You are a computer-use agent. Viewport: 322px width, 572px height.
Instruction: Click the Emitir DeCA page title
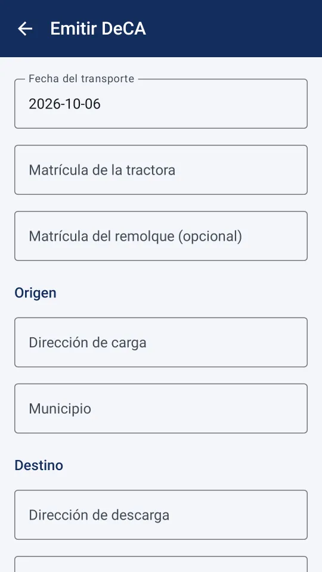click(x=98, y=29)
